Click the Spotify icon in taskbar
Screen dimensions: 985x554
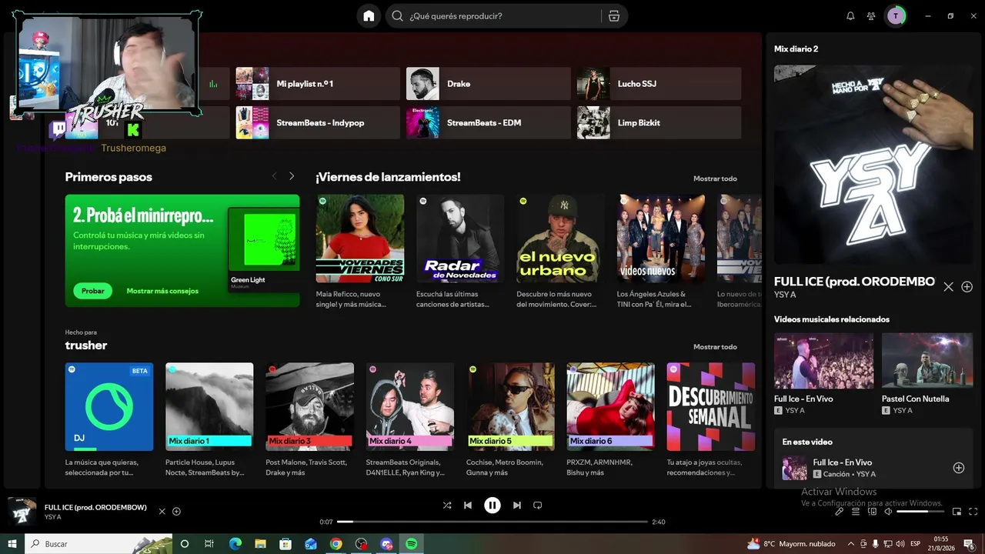412,544
